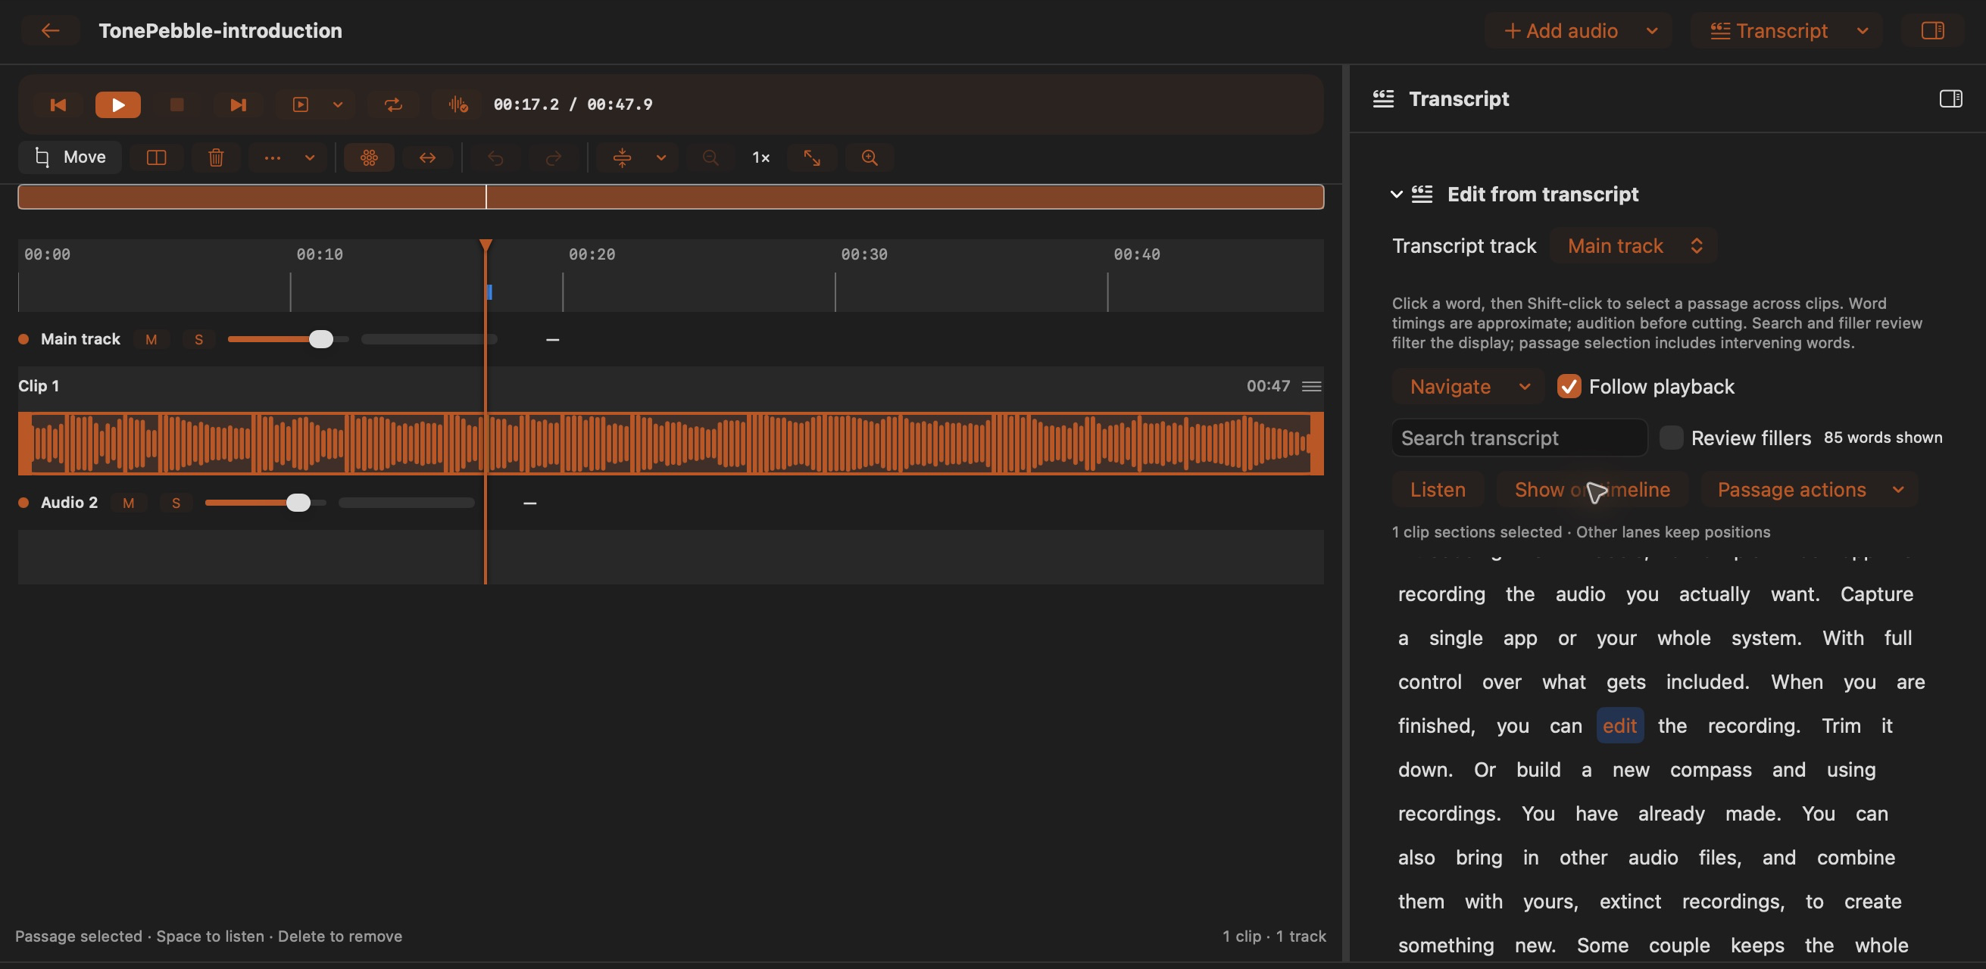Open Clip 1 options menu icon
Screen dimensions: 1986x969
1311,387
